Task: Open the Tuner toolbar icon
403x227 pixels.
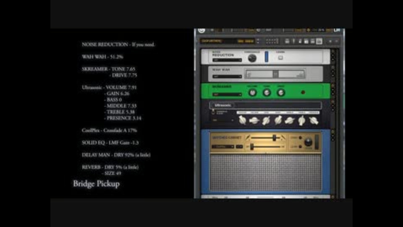Action: point(293,41)
